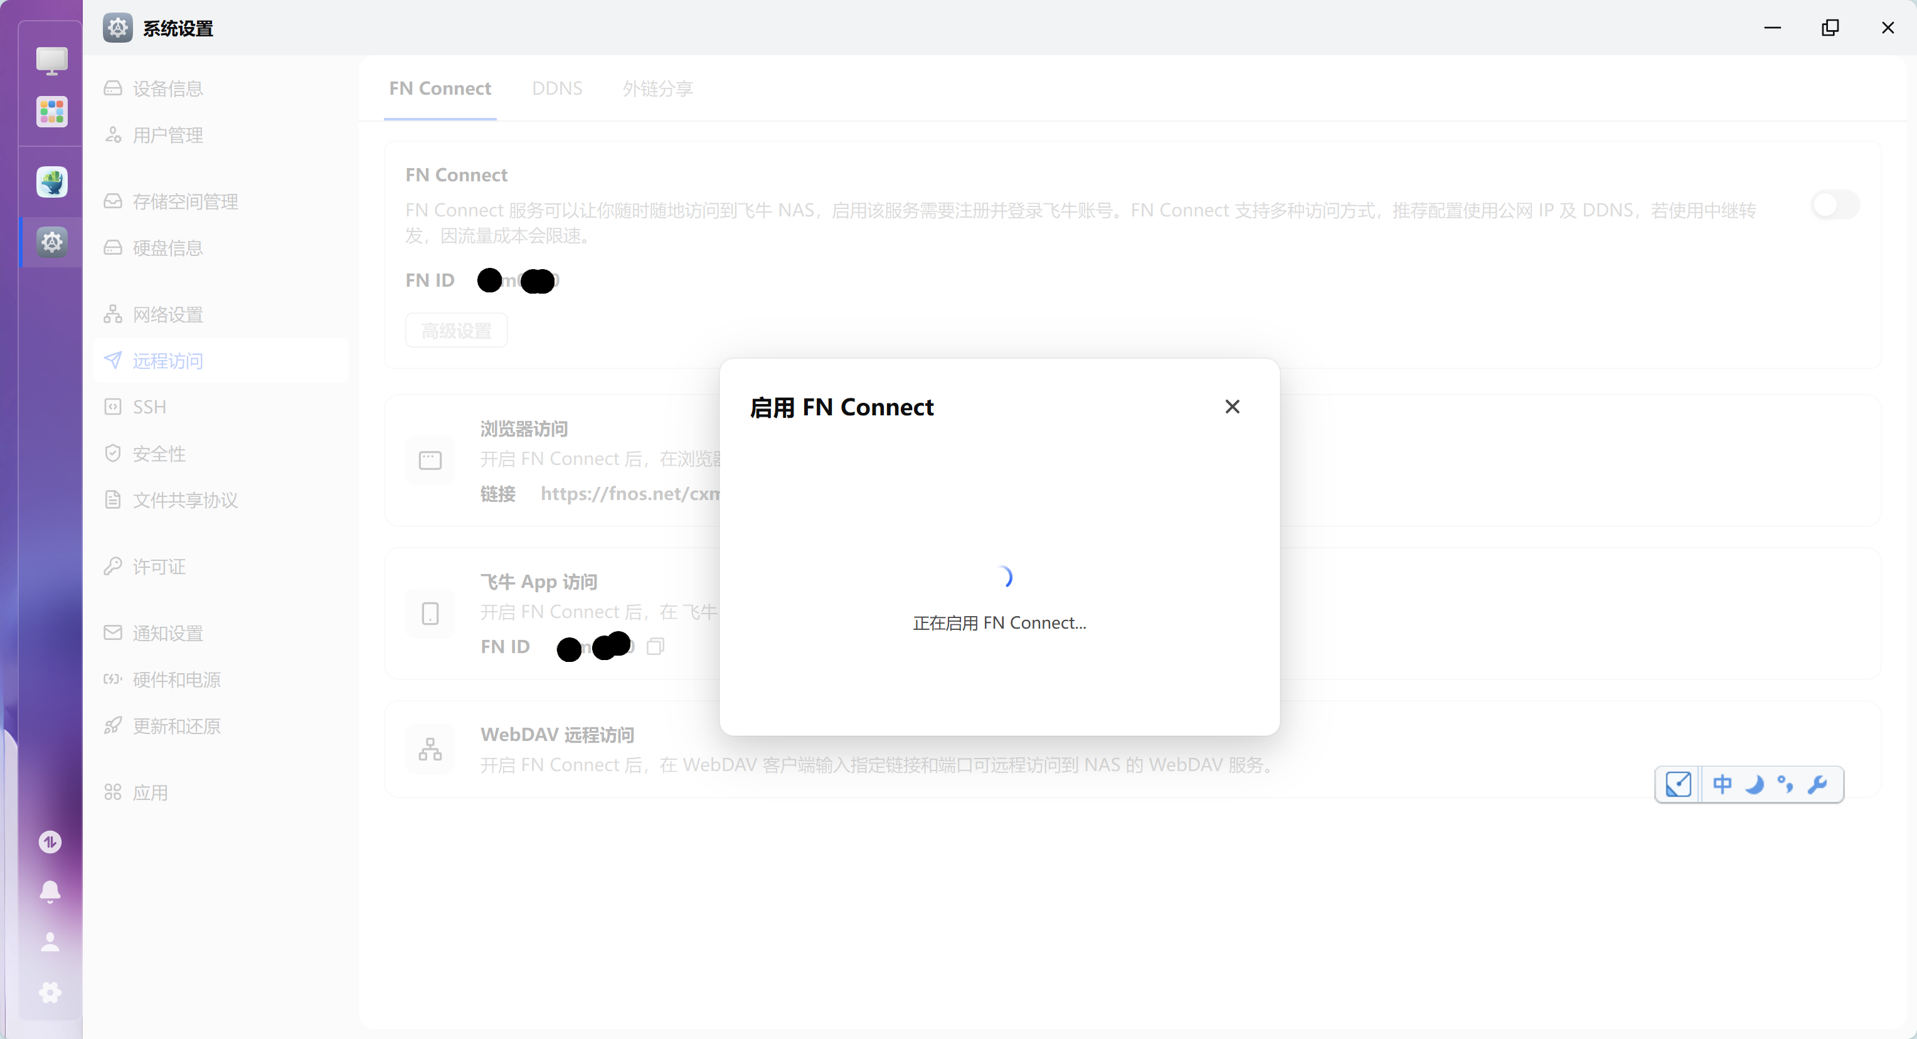
Task: Select SSH in the settings sidebar
Action: pyautogui.click(x=149, y=407)
